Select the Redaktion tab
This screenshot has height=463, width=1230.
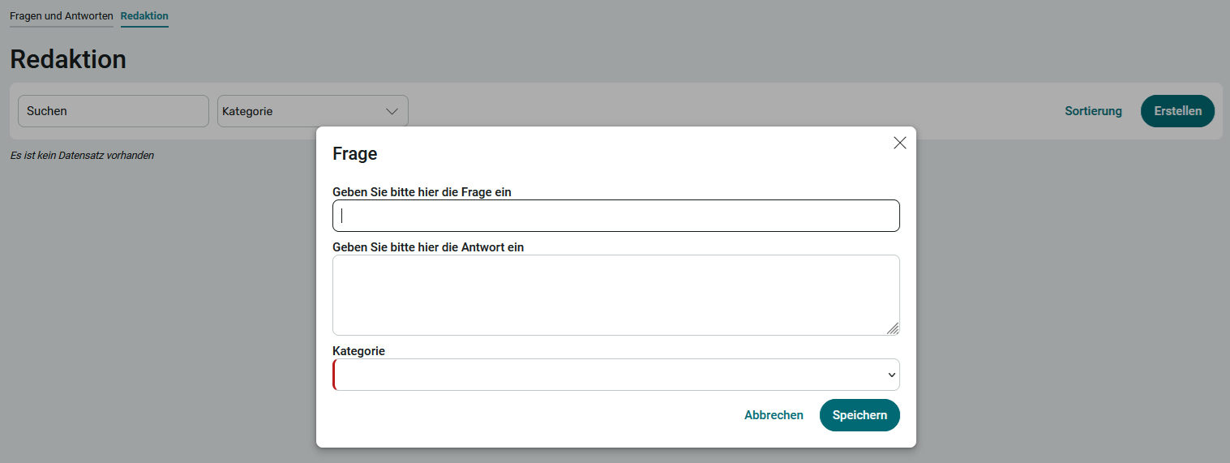pyautogui.click(x=144, y=16)
